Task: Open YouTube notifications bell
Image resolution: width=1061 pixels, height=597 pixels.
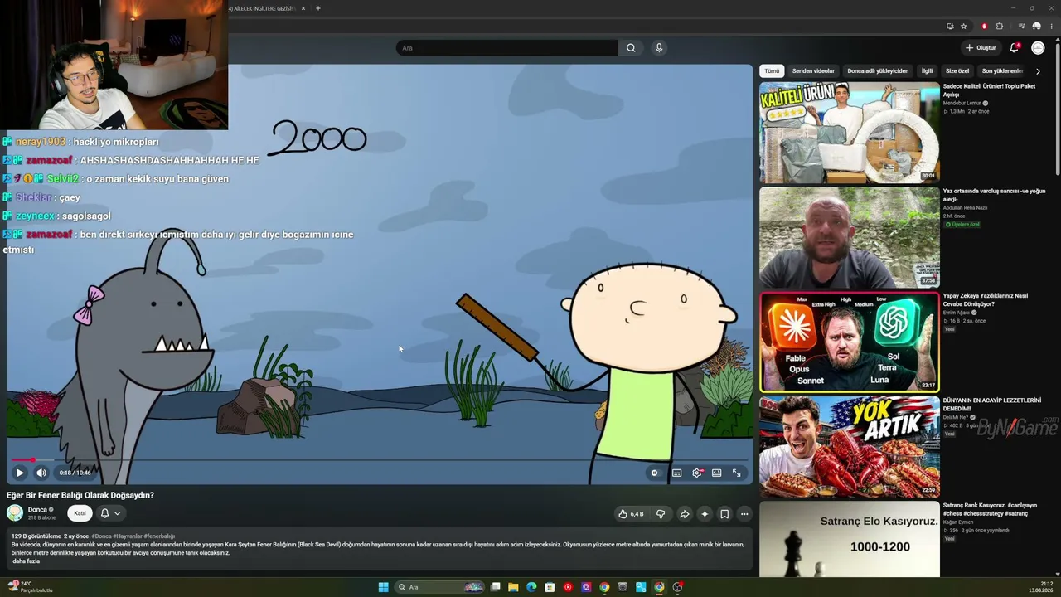Action: coord(1015,48)
